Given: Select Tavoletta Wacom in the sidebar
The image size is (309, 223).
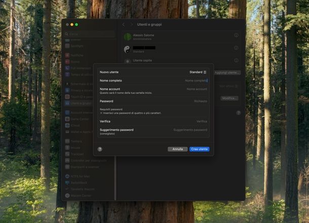Looking at the screenshot, I should coord(80,189).
